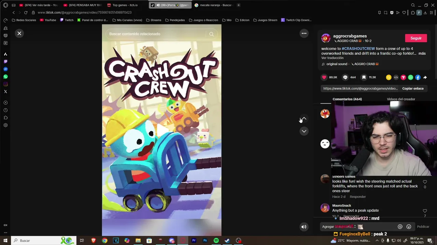The image size is (437, 245).
Task: Click Ver traducción link
Action: pos(332,58)
